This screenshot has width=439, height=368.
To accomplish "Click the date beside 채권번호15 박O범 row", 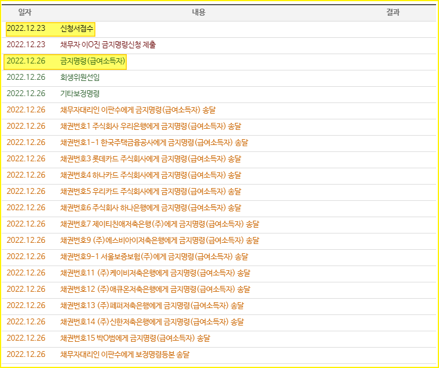I will 26,337.
